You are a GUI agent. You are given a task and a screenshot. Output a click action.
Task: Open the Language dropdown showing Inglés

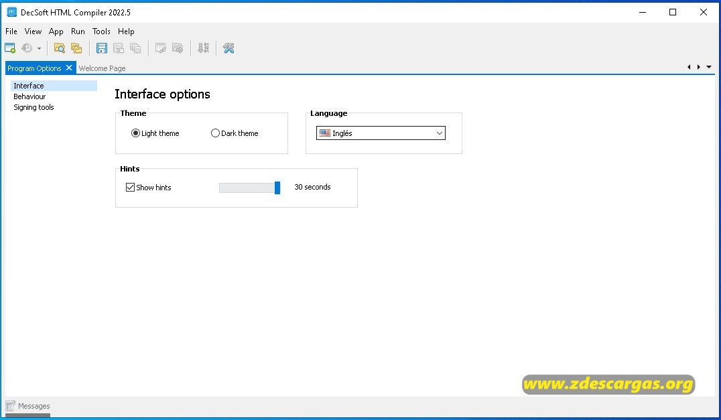point(381,133)
